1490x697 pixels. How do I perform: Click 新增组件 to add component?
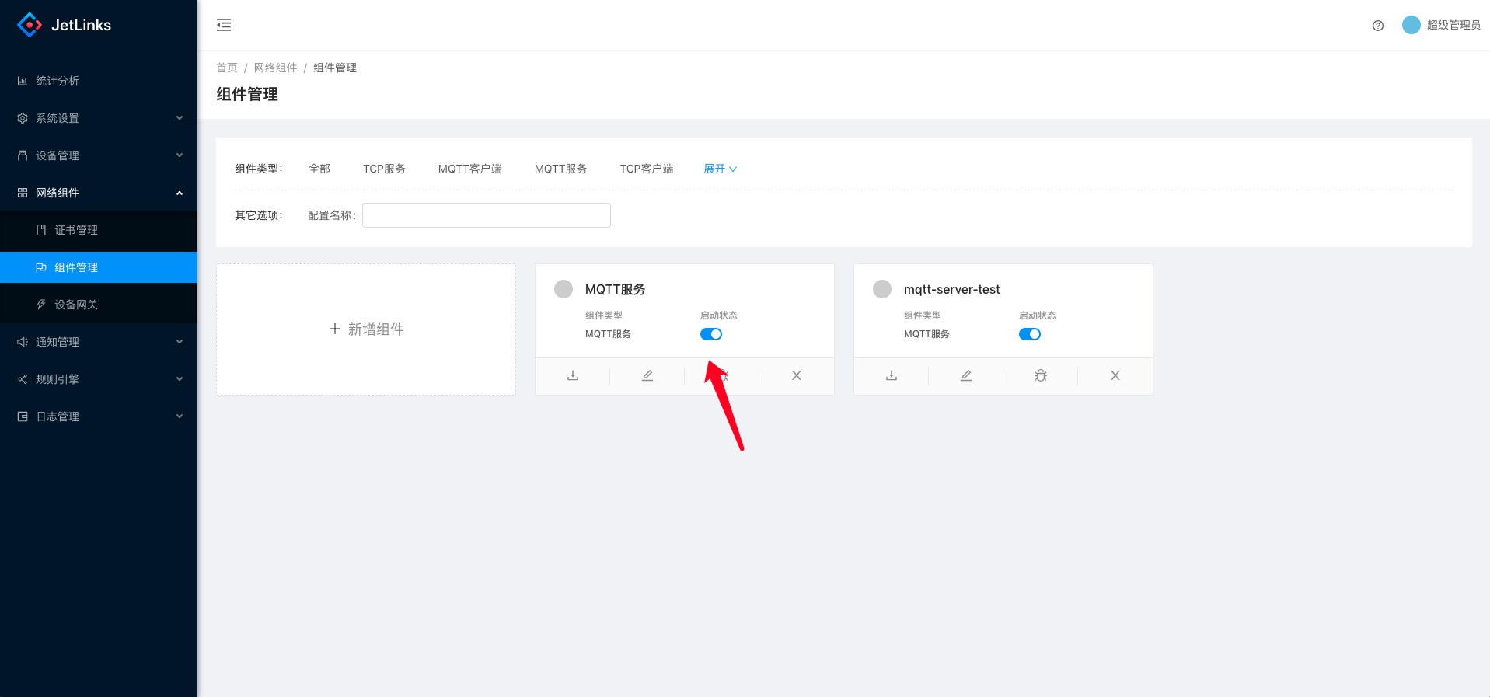coord(366,329)
